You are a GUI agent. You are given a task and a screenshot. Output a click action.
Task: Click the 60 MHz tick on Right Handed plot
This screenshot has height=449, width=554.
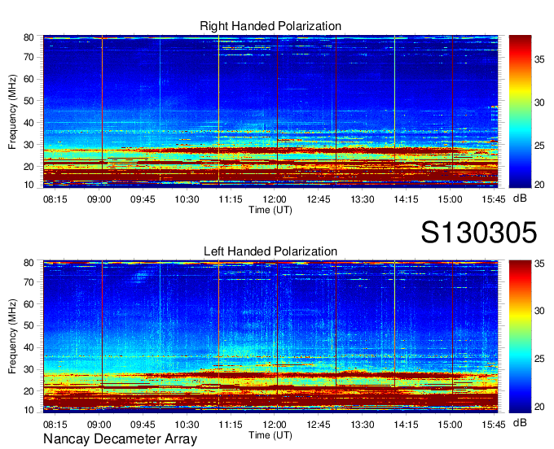pos(29,79)
